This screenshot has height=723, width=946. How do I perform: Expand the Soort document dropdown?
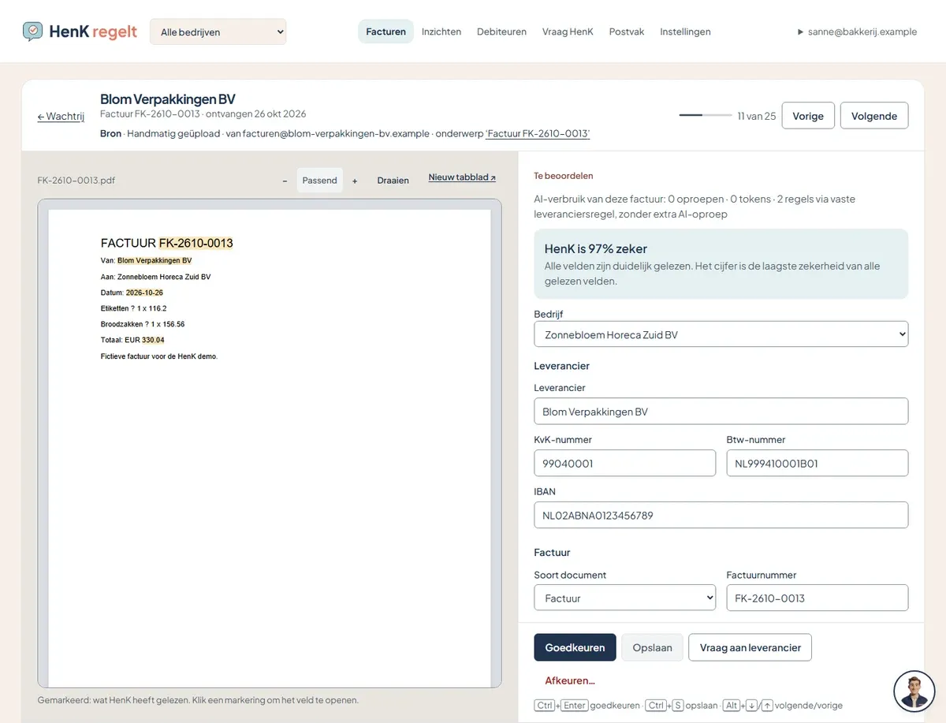click(624, 598)
